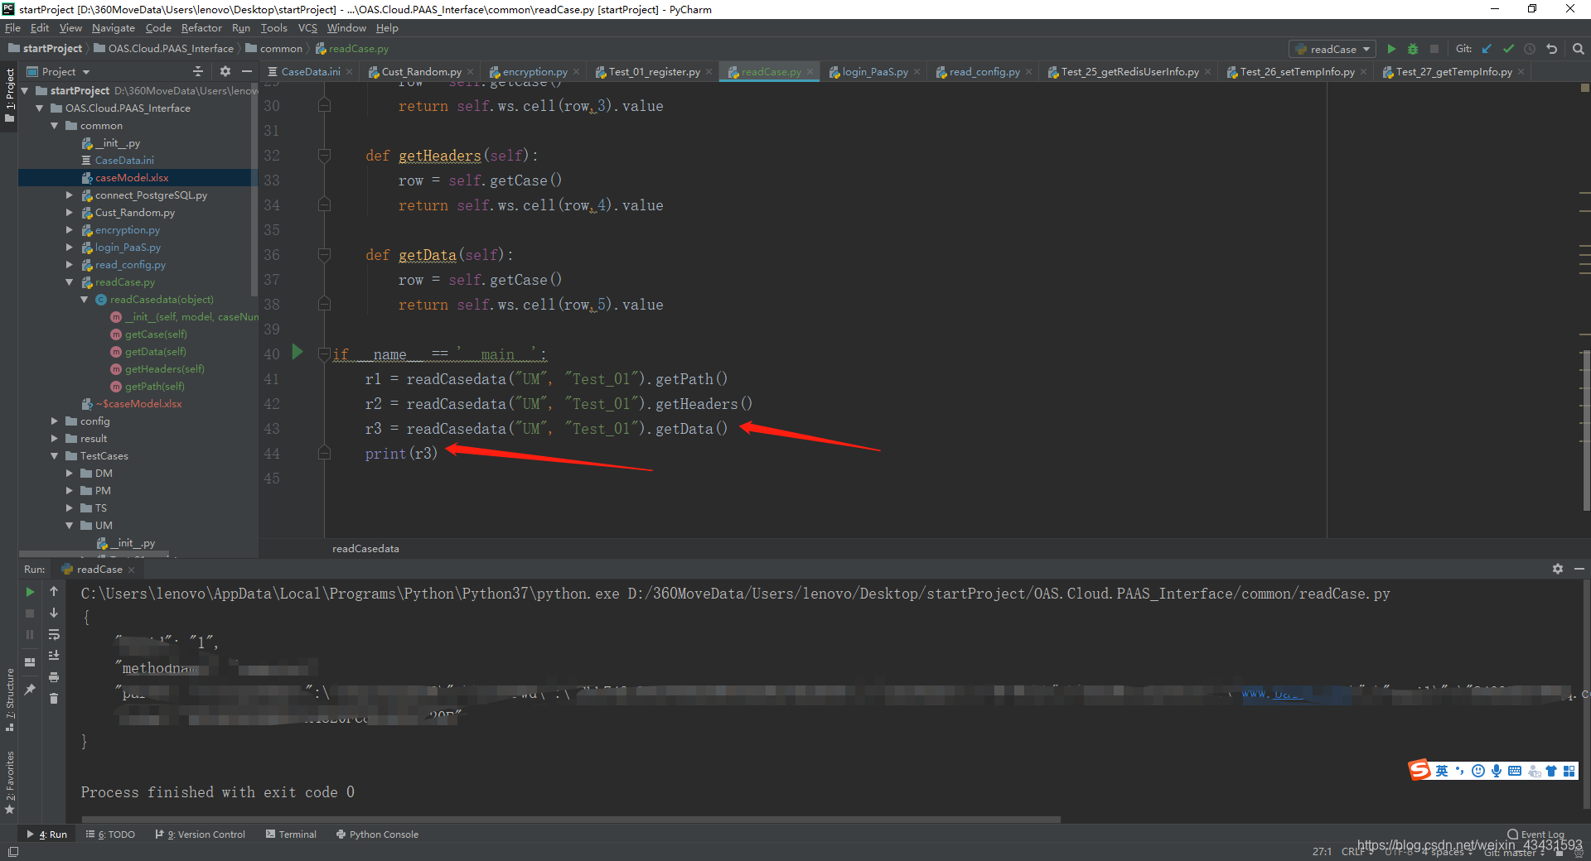The width and height of the screenshot is (1591, 861).
Task: Expand the DM folder
Action: click(x=70, y=474)
